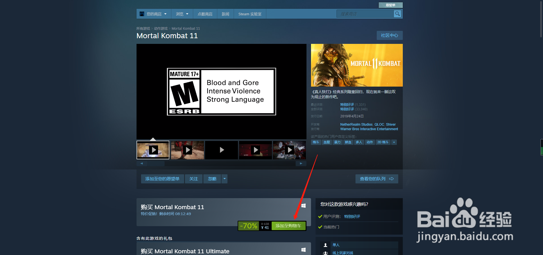Select the 多人 tag

(359, 142)
